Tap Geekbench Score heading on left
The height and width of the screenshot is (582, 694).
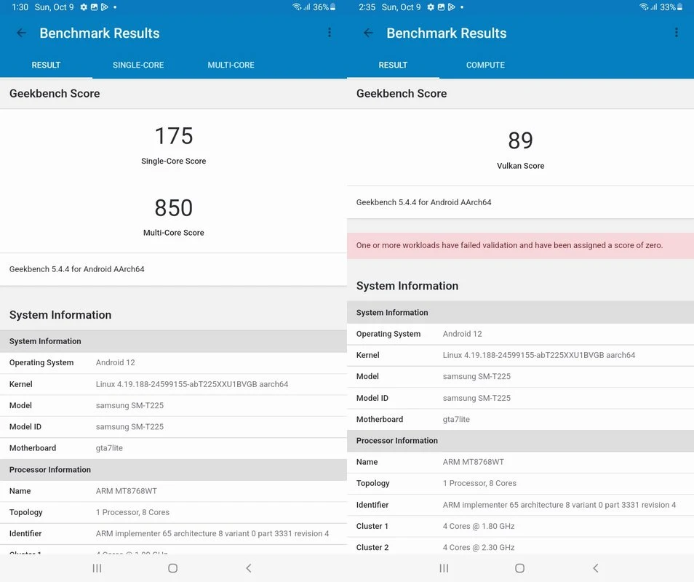pyautogui.click(x=55, y=93)
